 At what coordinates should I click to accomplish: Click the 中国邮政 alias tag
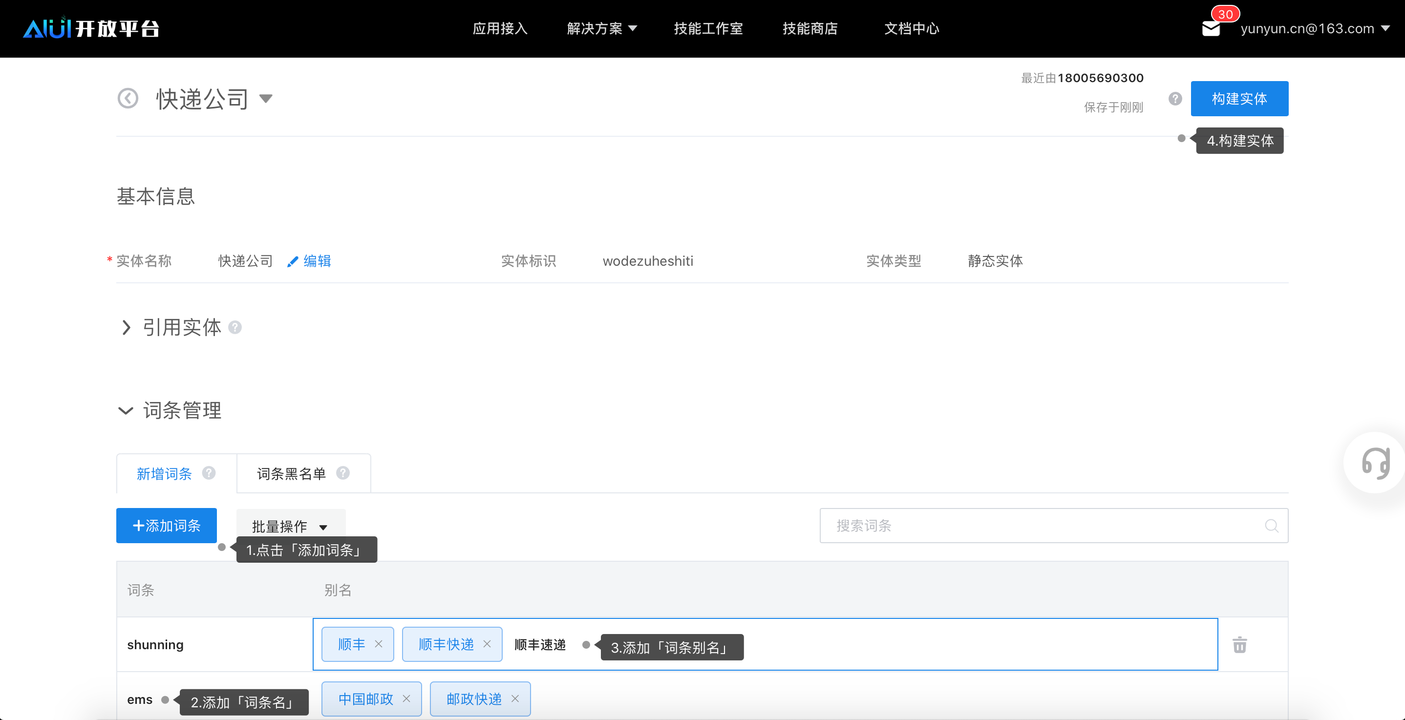pyautogui.click(x=371, y=699)
